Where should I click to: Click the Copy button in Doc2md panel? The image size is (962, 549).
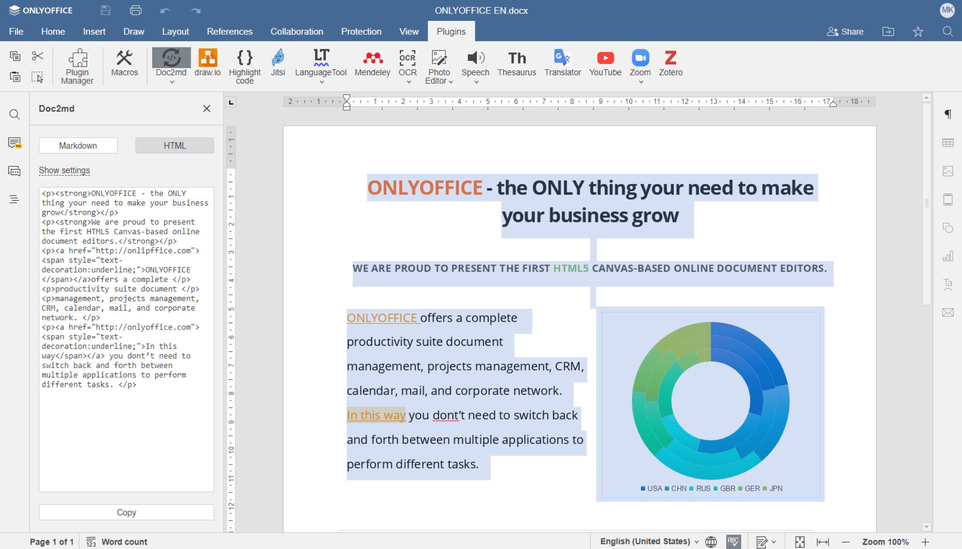tap(126, 512)
